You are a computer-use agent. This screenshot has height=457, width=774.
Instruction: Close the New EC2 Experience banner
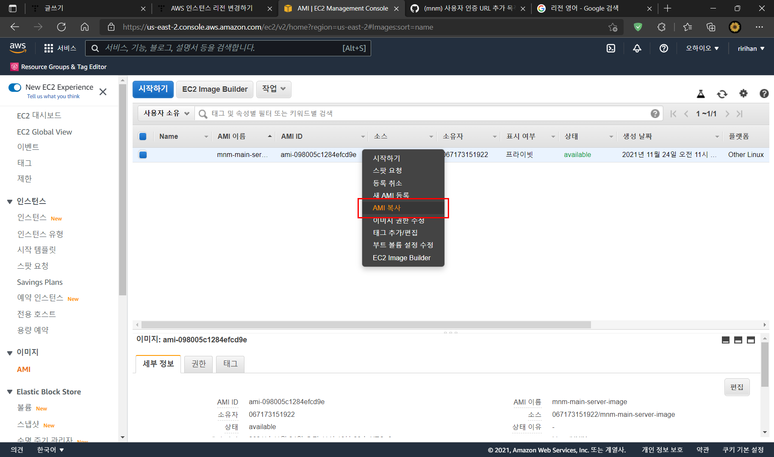[103, 92]
